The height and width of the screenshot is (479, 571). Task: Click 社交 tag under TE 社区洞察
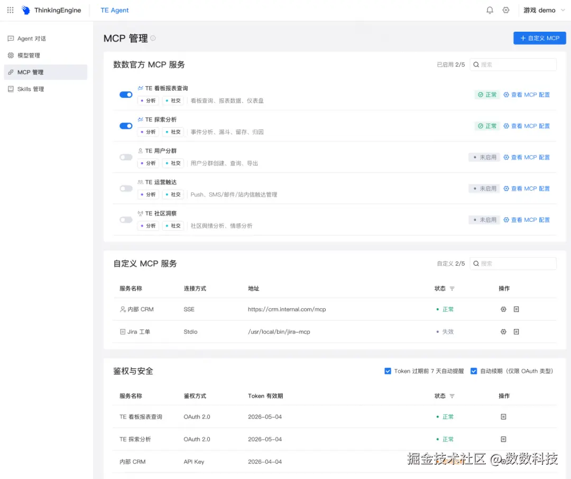(172, 226)
